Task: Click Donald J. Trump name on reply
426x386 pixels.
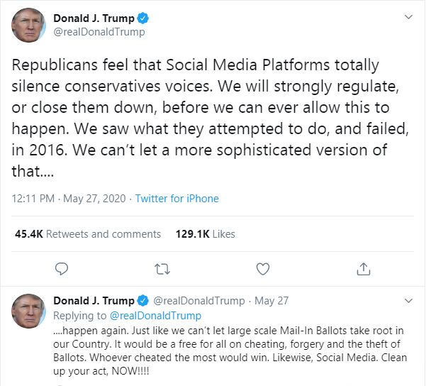Action: click(x=92, y=301)
